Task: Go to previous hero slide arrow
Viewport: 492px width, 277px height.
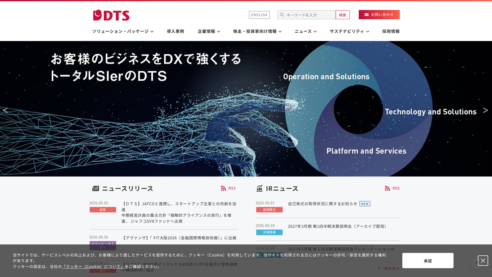Action: tap(5, 110)
